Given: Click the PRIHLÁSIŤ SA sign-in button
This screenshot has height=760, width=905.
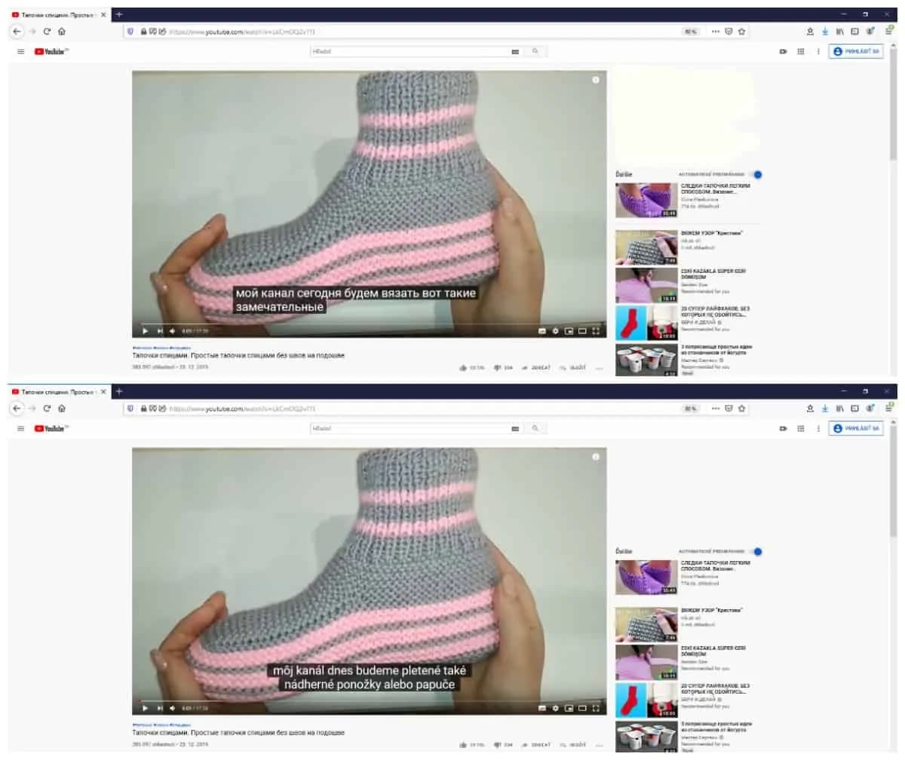Looking at the screenshot, I should 857,51.
